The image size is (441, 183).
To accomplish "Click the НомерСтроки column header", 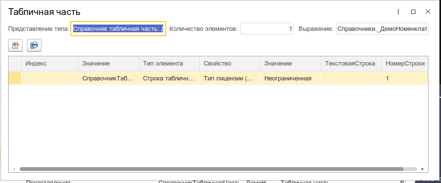I will pos(405,64).
